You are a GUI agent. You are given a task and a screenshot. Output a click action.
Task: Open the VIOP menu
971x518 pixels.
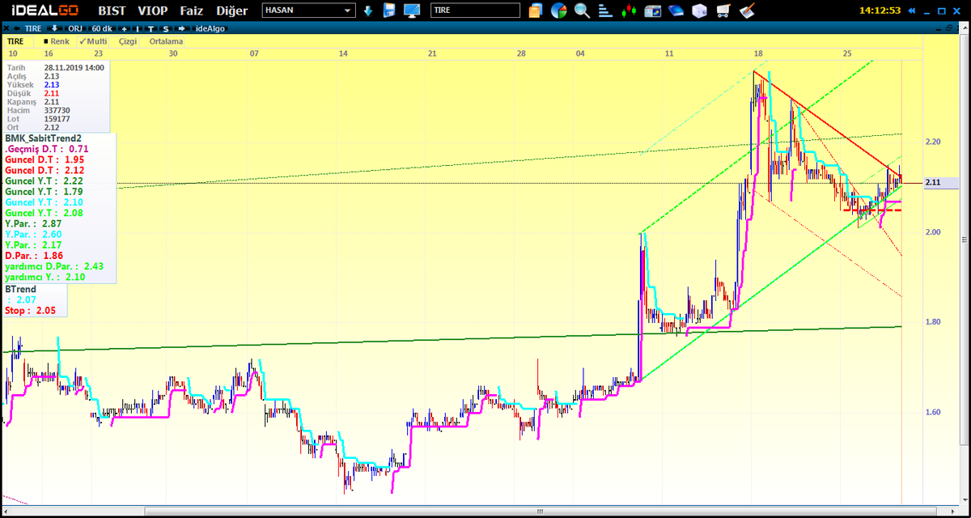pyautogui.click(x=153, y=11)
